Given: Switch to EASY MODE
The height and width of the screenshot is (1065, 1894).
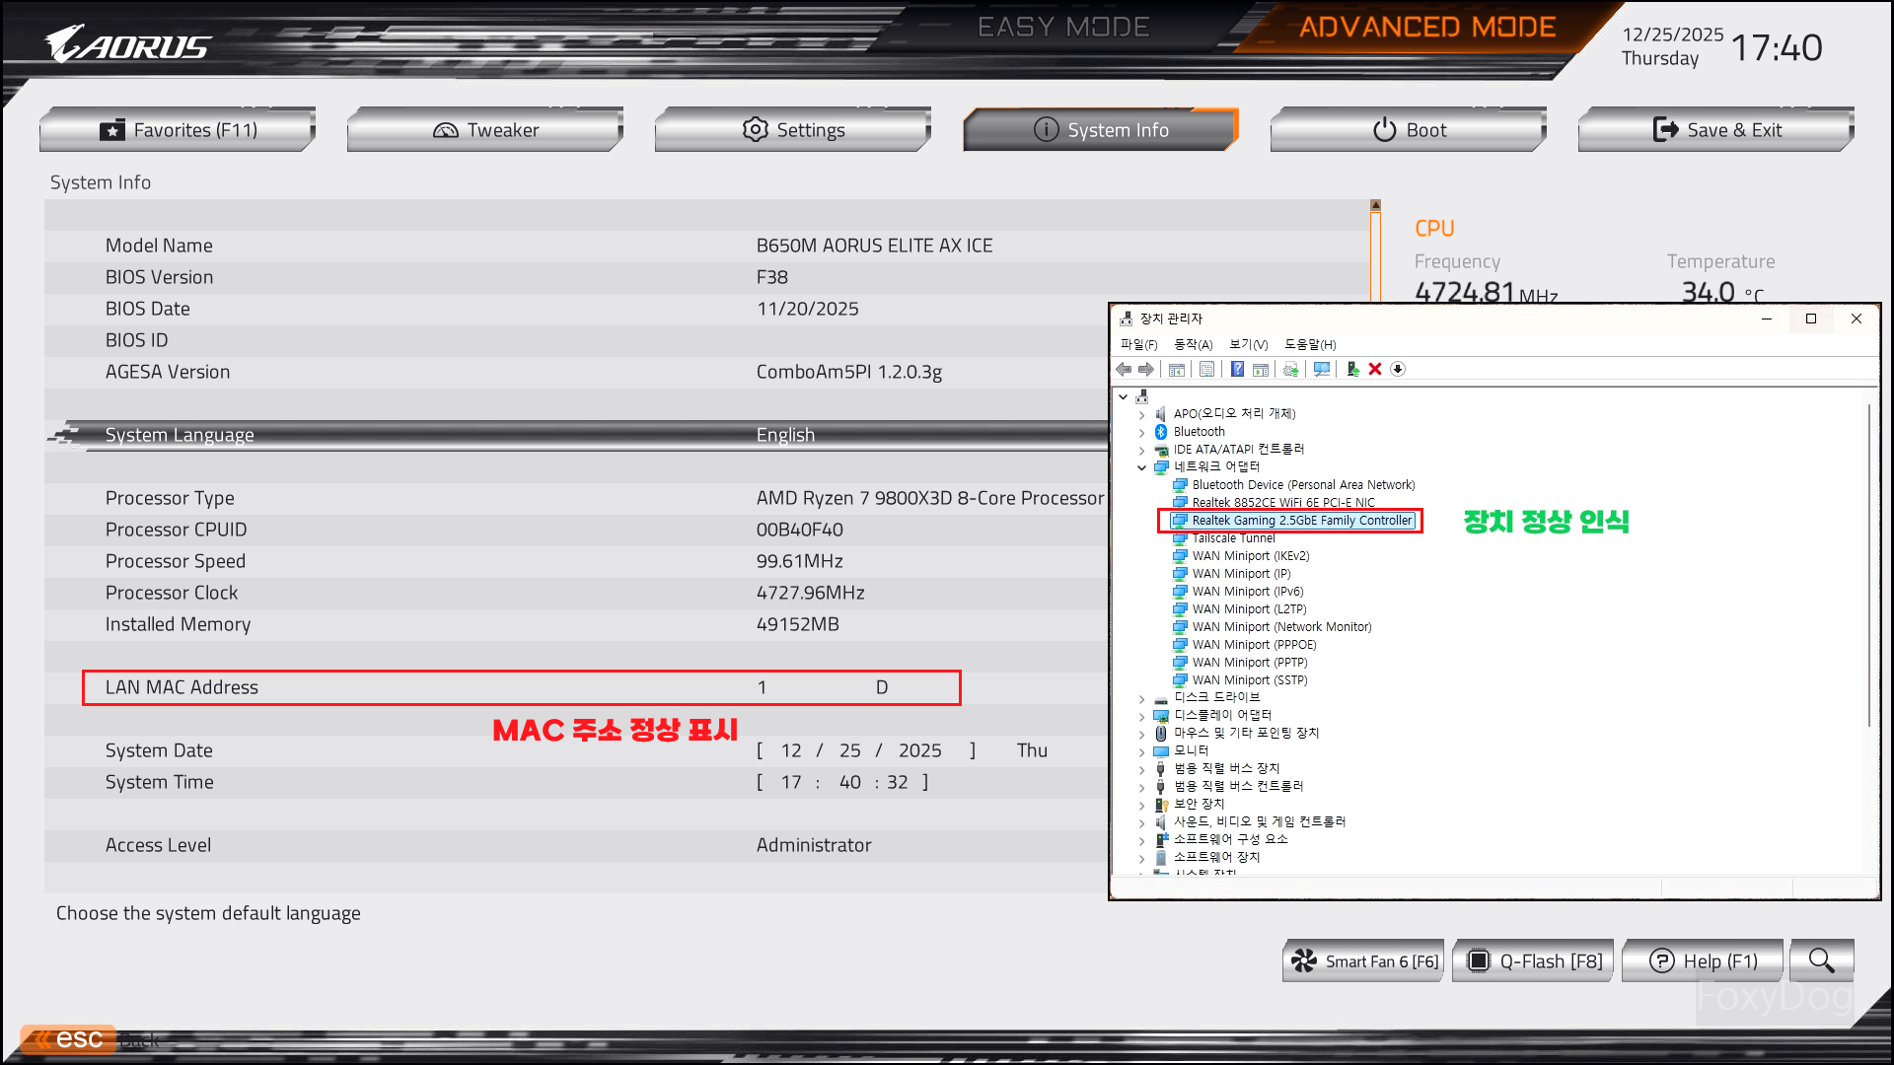Looking at the screenshot, I should tap(1063, 27).
